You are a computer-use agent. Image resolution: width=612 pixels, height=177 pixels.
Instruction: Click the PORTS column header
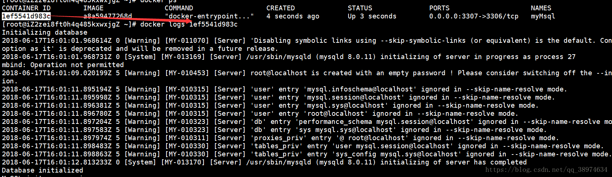(439, 8)
